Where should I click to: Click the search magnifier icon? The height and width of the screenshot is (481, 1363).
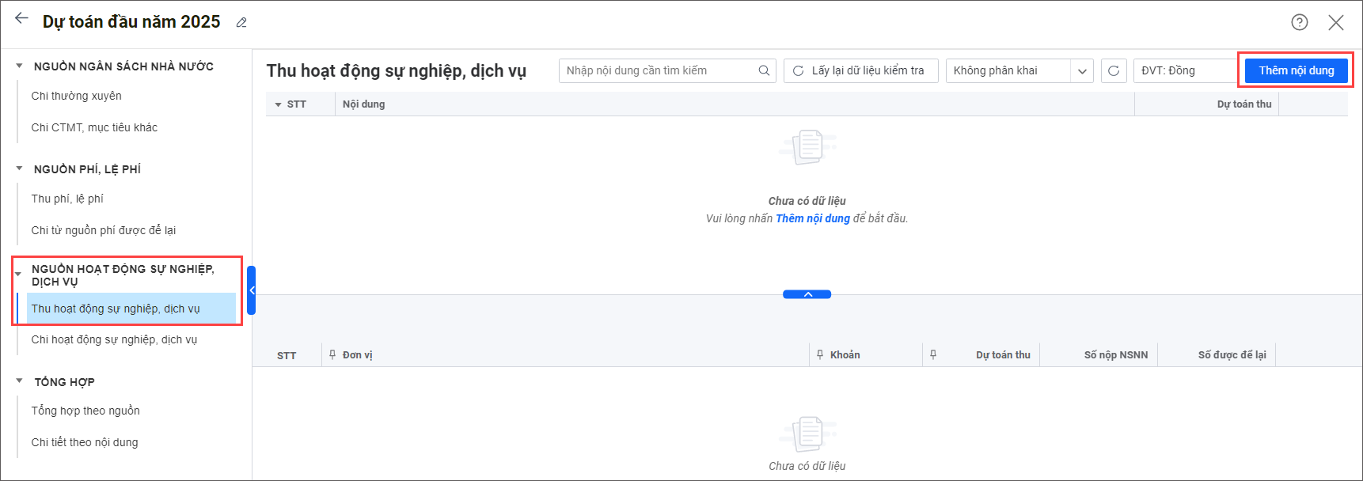(764, 70)
